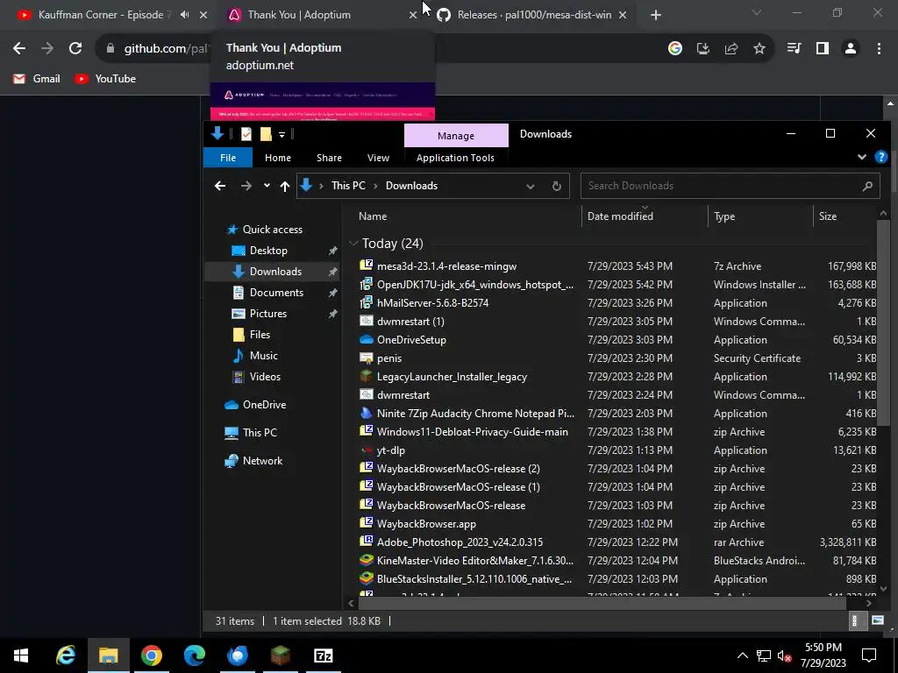The image size is (898, 673).
Task: Refresh the Downloads folder
Action: coord(556,186)
